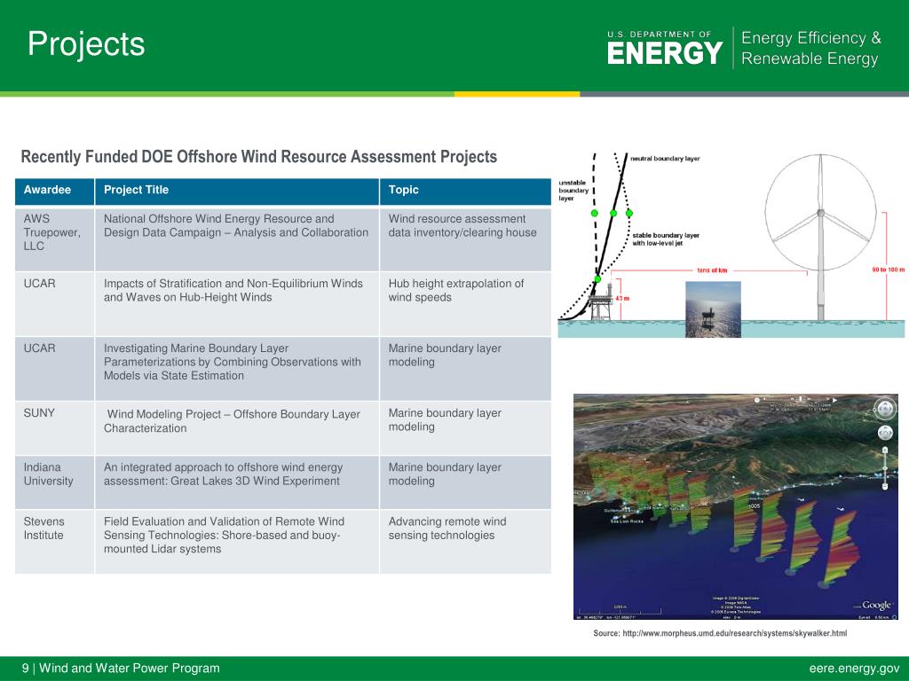Image resolution: width=909 pixels, height=681 pixels.
Task: Select 'Wind resource assessment data inventory' topic cell
Action: coord(465,239)
